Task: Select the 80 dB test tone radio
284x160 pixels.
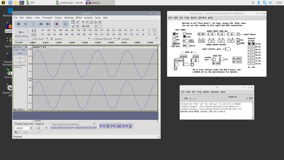Action: point(174,34)
